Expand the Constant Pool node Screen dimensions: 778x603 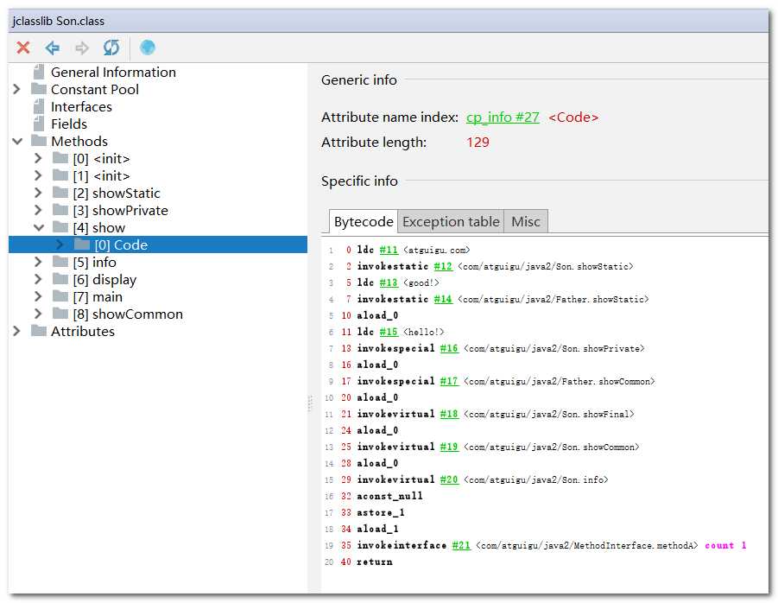pos(16,90)
